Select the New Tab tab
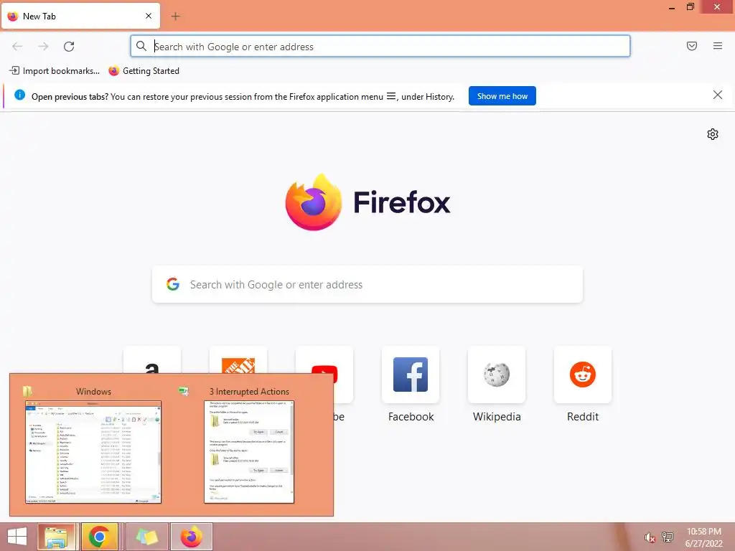This screenshot has height=551, width=735. pyautogui.click(x=80, y=16)
